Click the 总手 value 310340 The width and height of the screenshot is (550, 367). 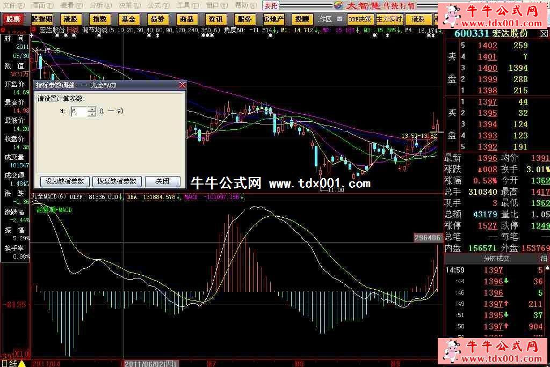coord(483,192)
